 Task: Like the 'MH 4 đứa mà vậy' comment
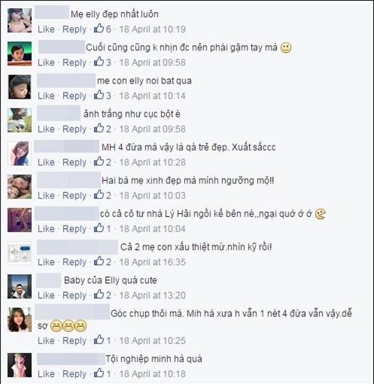[x=46, y=162]
